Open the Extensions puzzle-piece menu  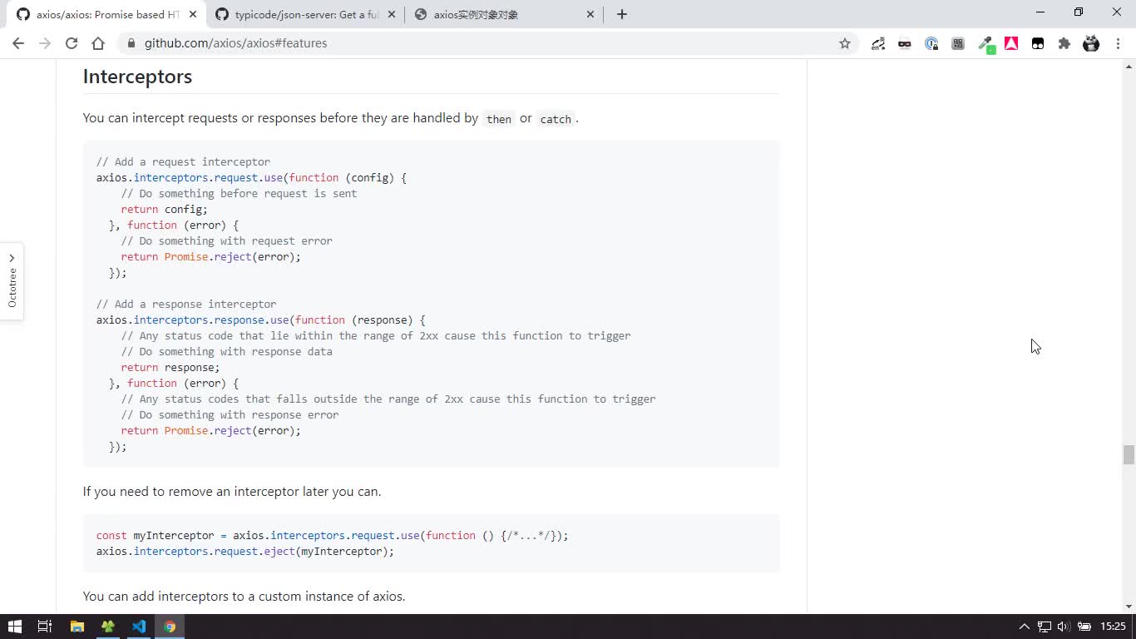point(1064,43)
